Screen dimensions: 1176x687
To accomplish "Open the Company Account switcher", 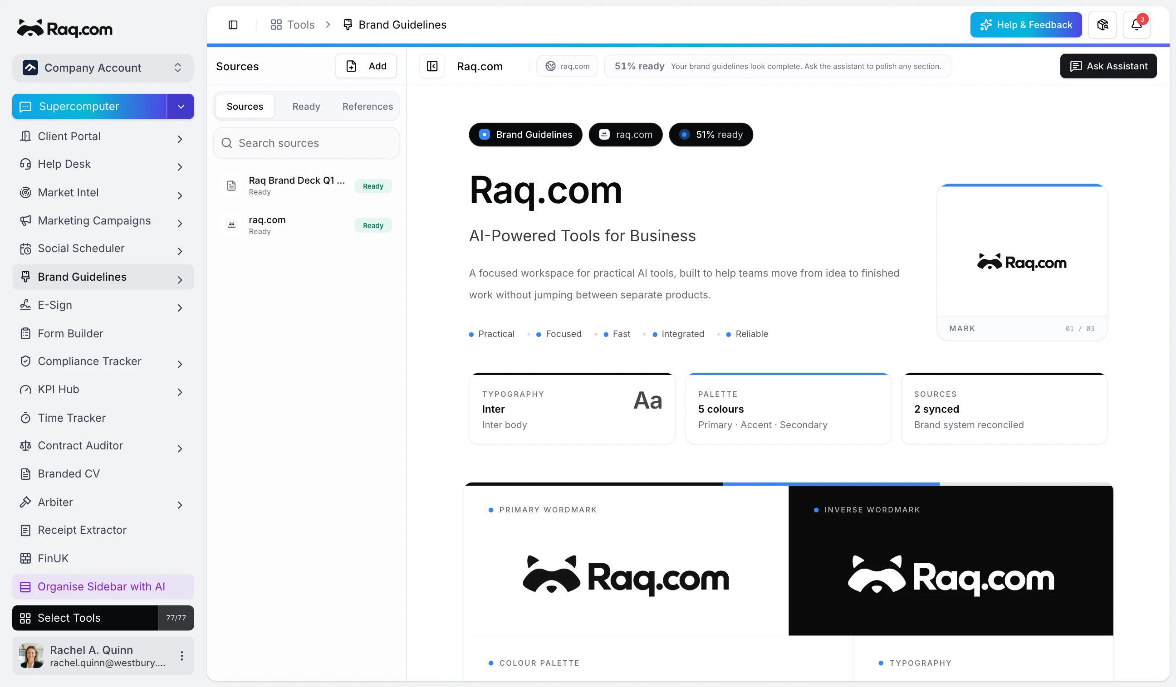I will [x=103, y=68].
